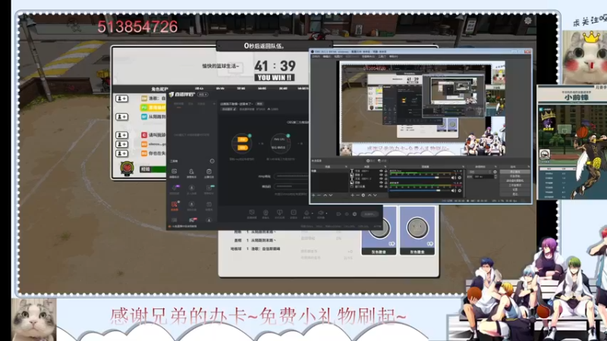Click Start Virtual Camera in OBS controls
This screenshot has height=341, width=607.
[515, 180]
